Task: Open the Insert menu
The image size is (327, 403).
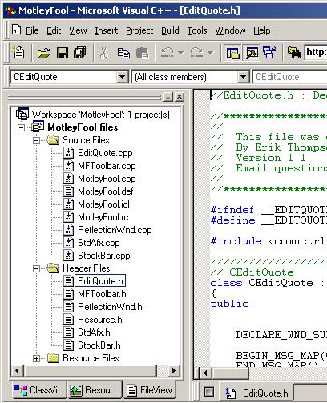Action: [x=106, y=30]
